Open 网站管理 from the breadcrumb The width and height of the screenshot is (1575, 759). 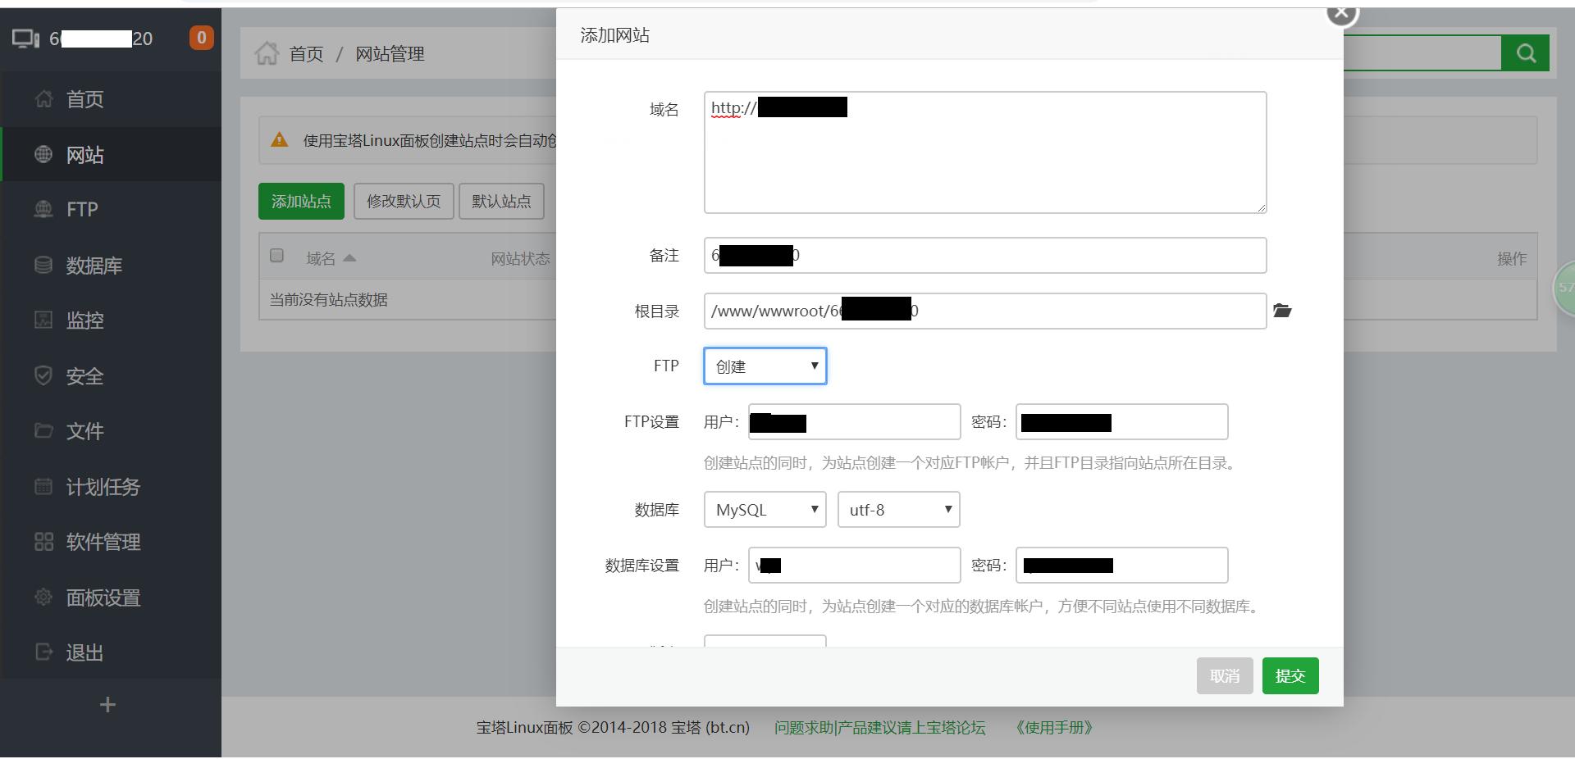coord(390,53)
